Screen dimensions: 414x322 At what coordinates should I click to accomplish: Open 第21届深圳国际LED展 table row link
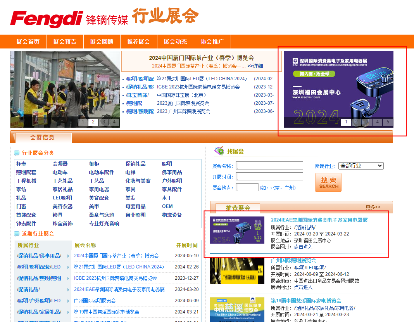(120, 267)
